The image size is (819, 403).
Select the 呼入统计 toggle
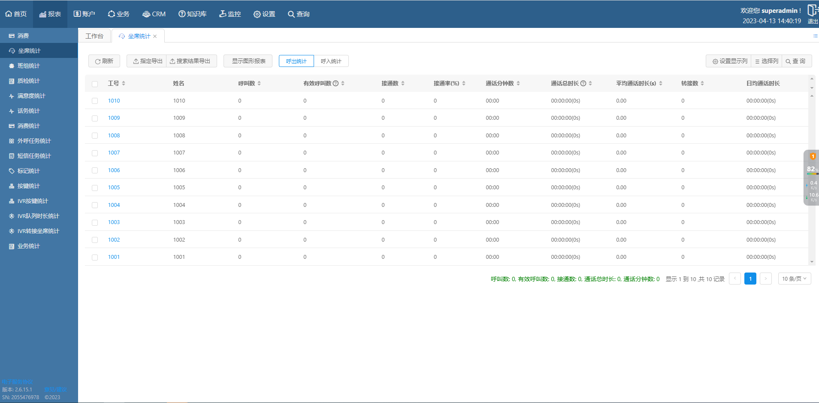pos(331,61)
